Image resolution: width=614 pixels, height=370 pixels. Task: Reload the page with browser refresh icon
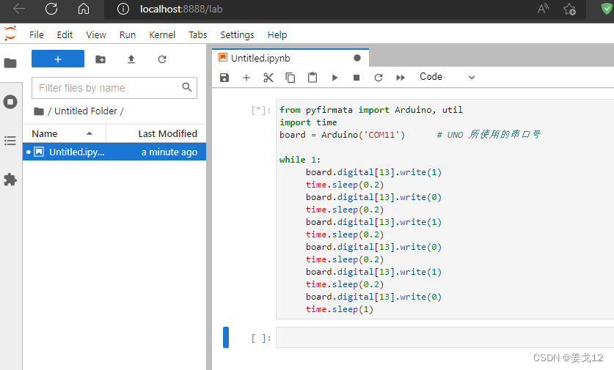pos(51,9)
